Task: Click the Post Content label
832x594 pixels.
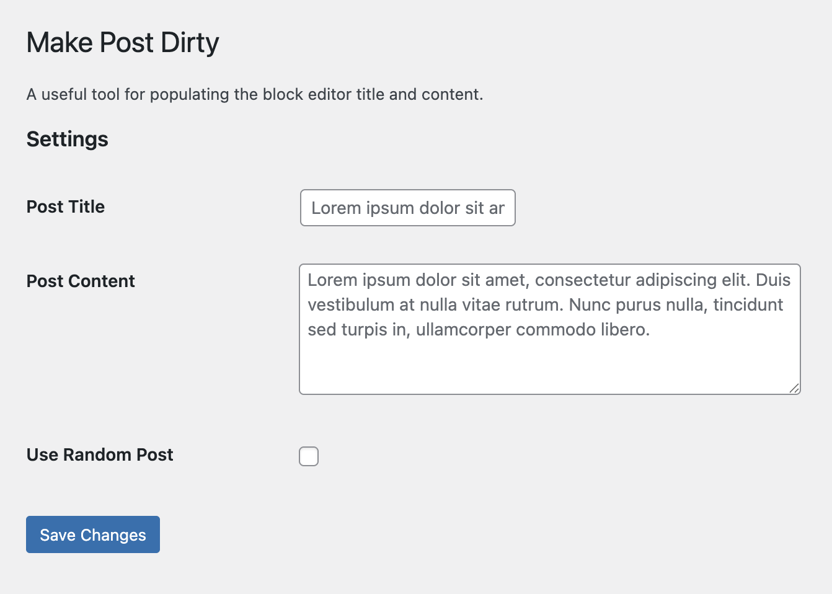Action: [x=80, y=281]
